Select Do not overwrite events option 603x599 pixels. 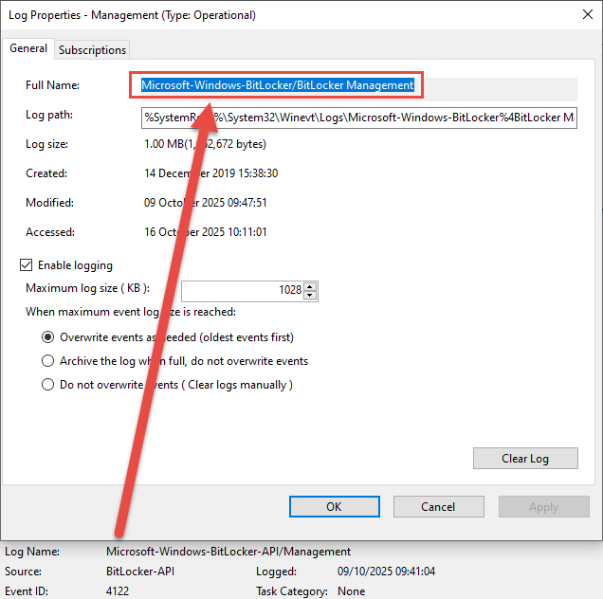pyautogui.click(x=48, y=385)
